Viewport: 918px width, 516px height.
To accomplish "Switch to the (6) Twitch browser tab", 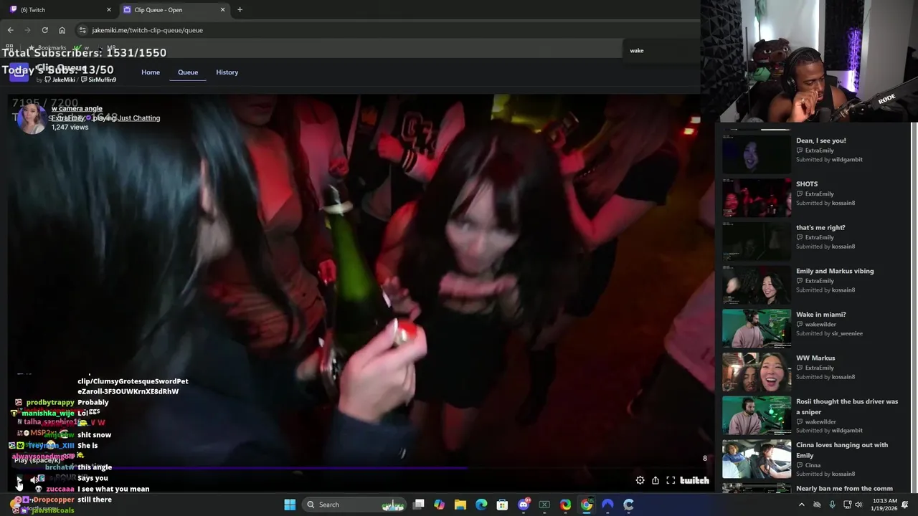I will click(60, 10).
